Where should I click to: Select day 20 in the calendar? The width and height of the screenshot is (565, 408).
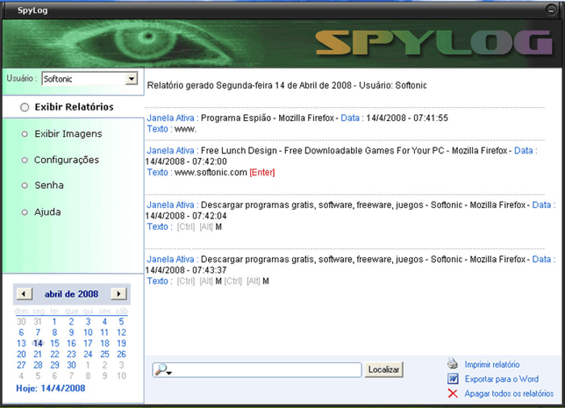21,354
